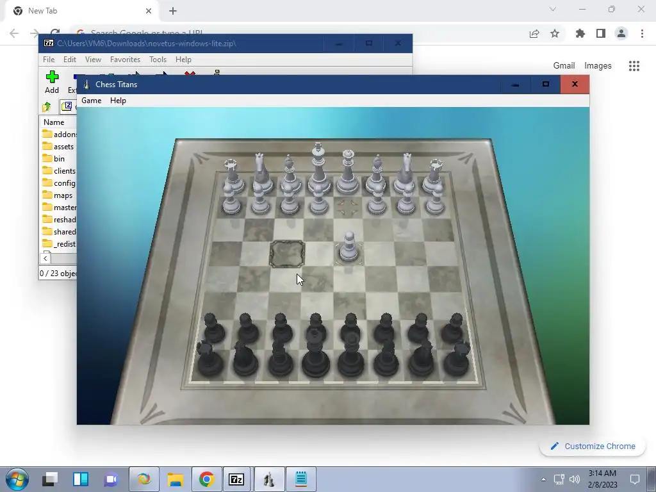Click the up-folder icon in 7-Zip
The height and width of the screenshot is (492, 656).
coord(46,107)
